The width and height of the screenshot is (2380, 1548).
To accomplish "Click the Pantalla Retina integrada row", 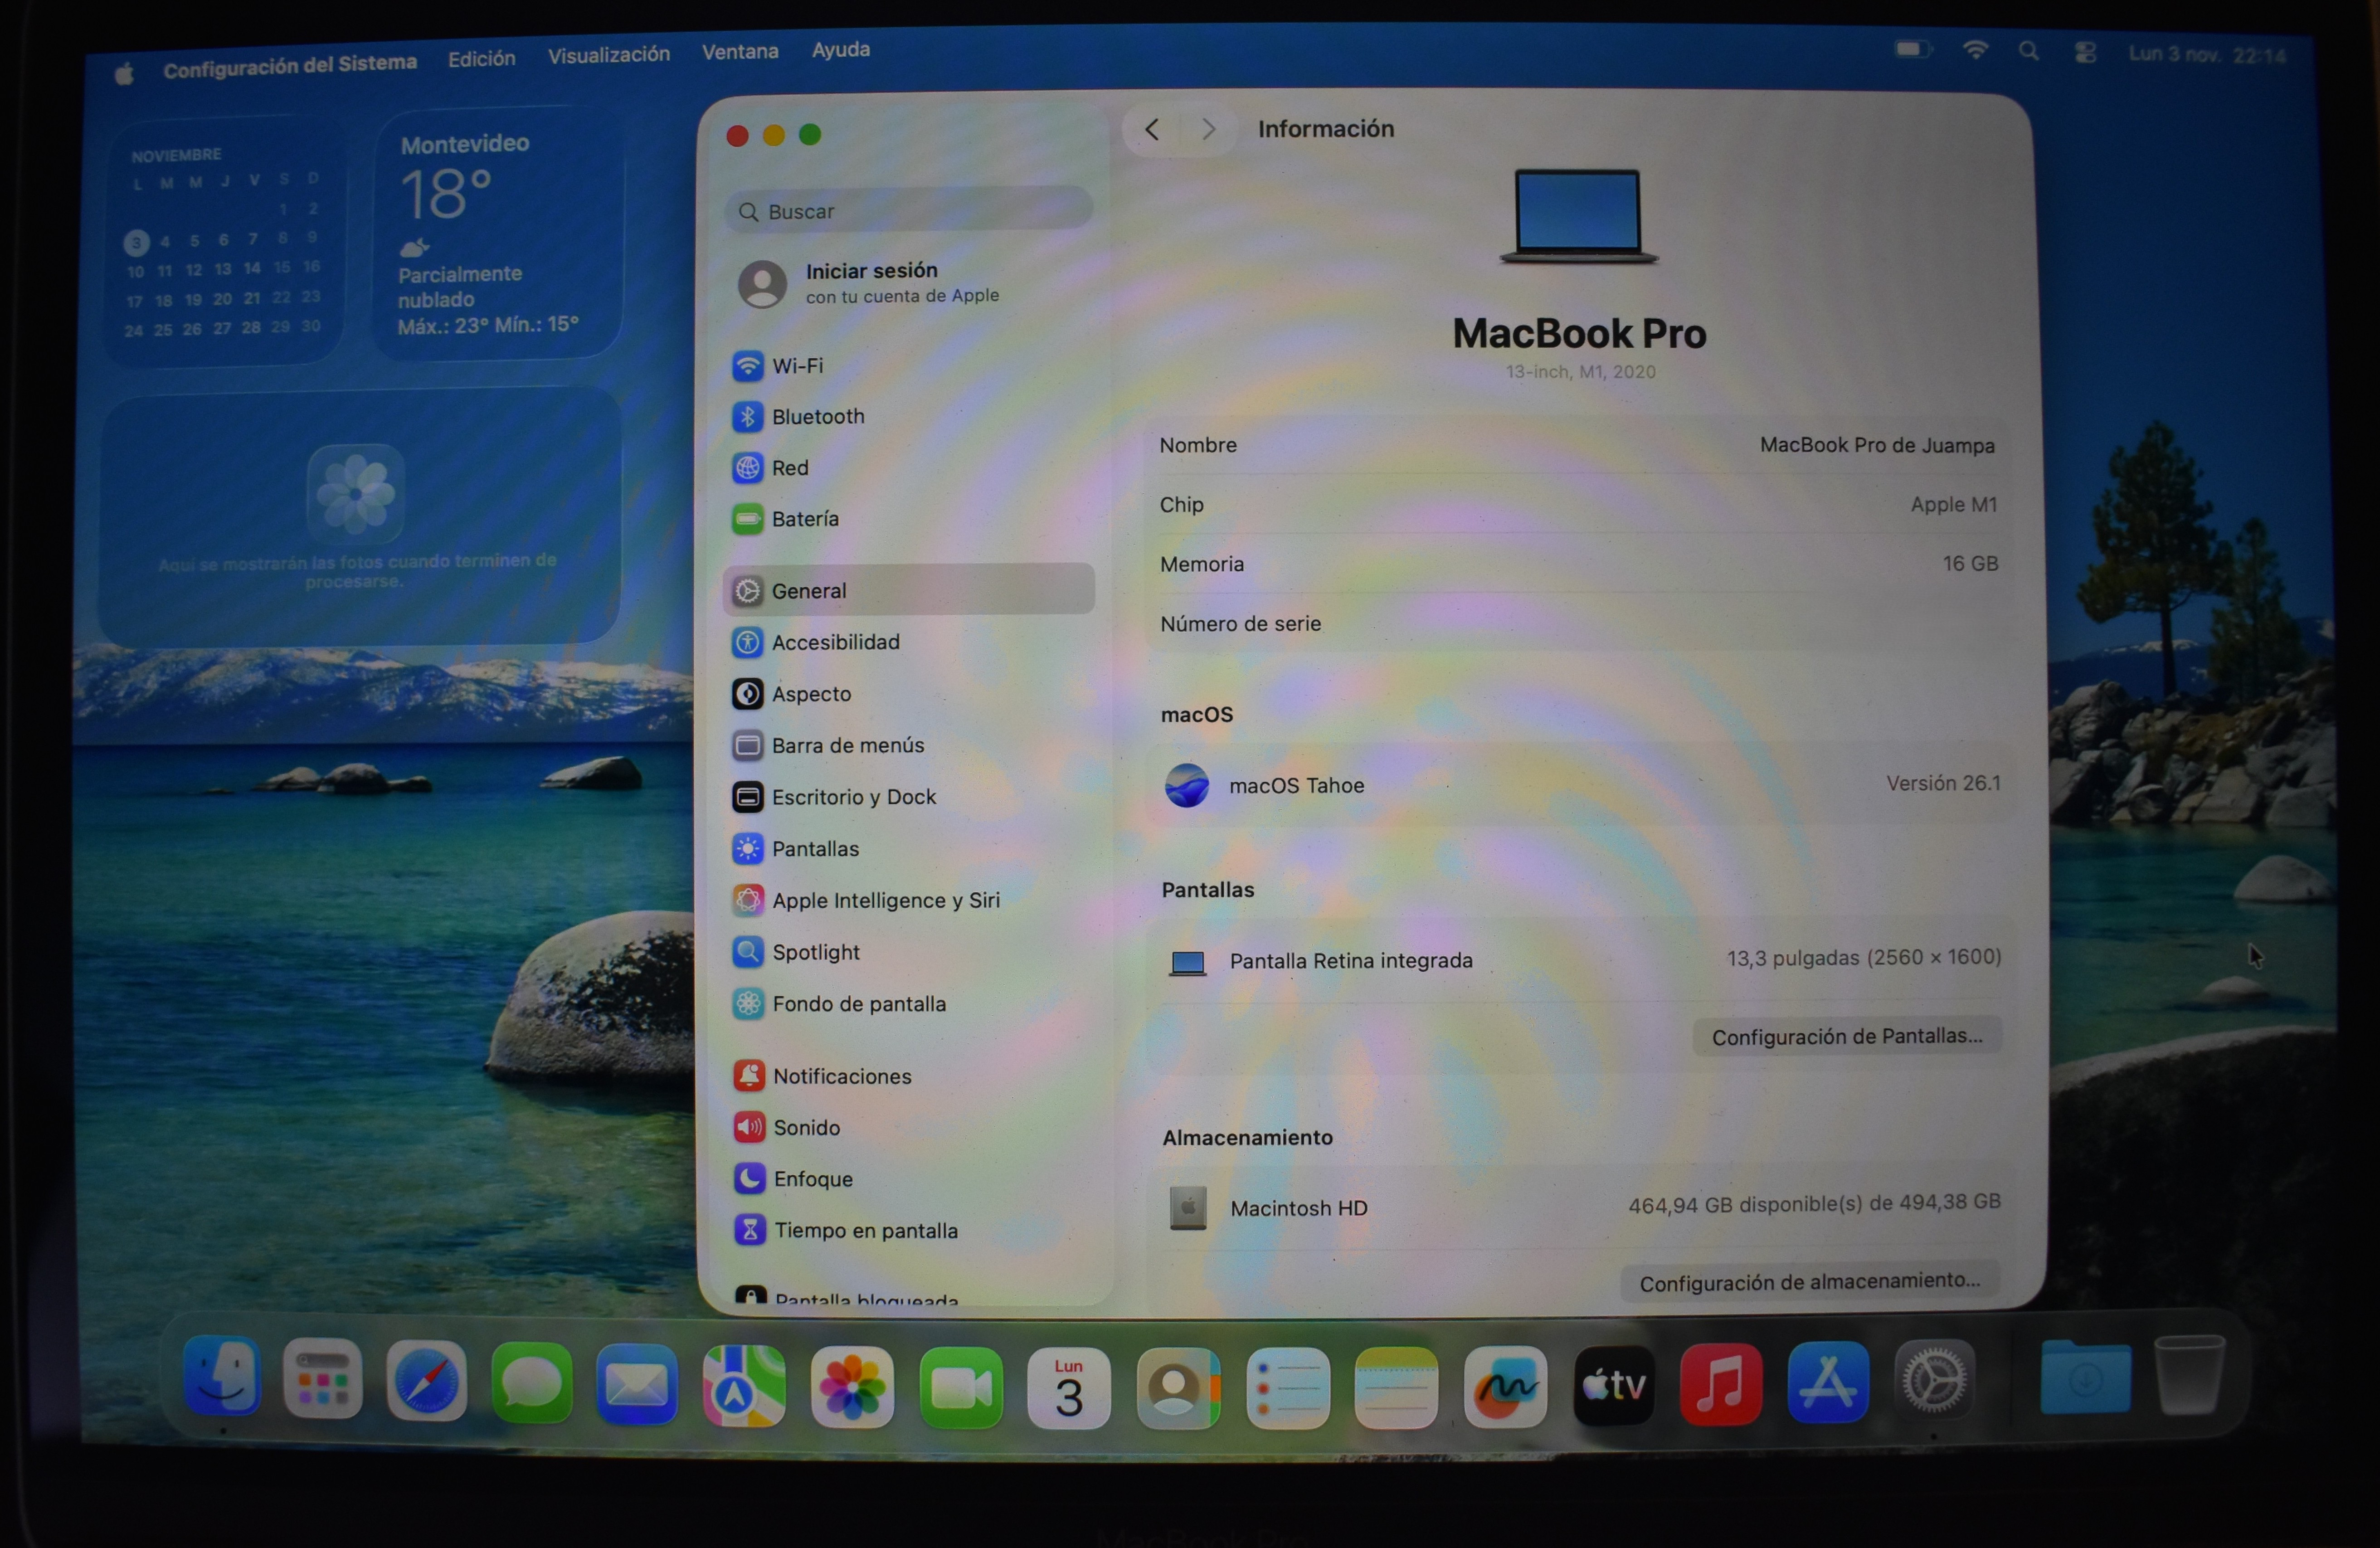I will [1581, 960].
